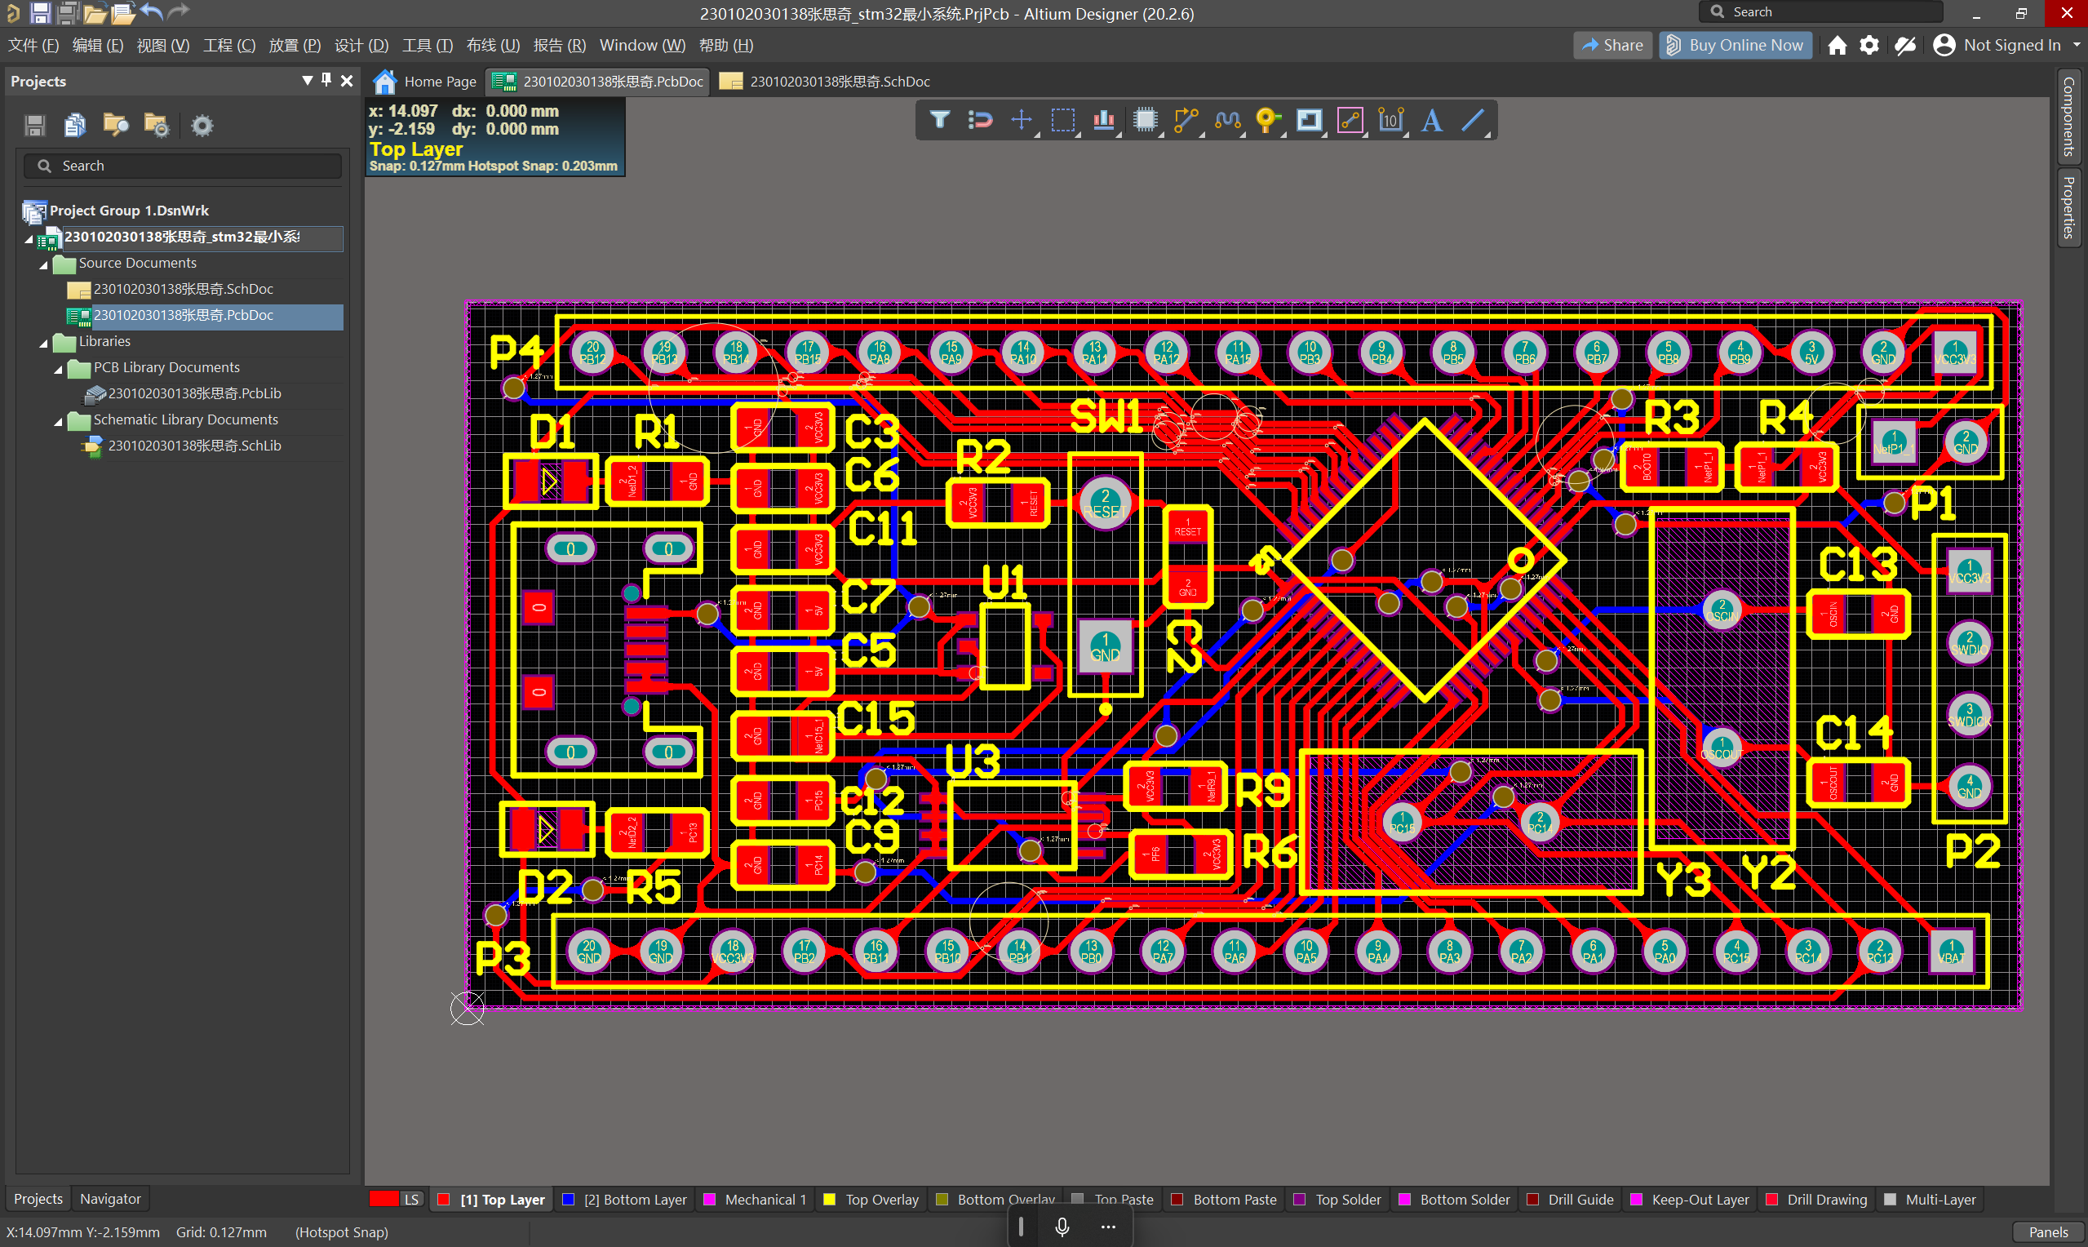Click the Bottom Layer blue color swatch
This screenshot has width=2088, height=1247.
pyautogui.click(x=569, y=1199)
